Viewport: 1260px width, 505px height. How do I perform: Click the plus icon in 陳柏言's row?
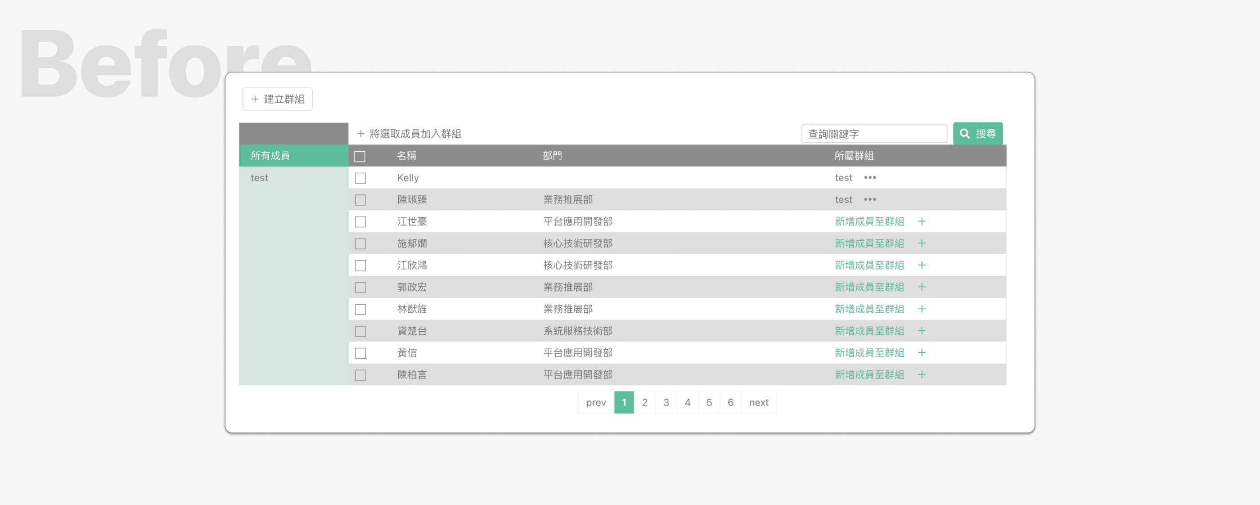pos(922,375)
